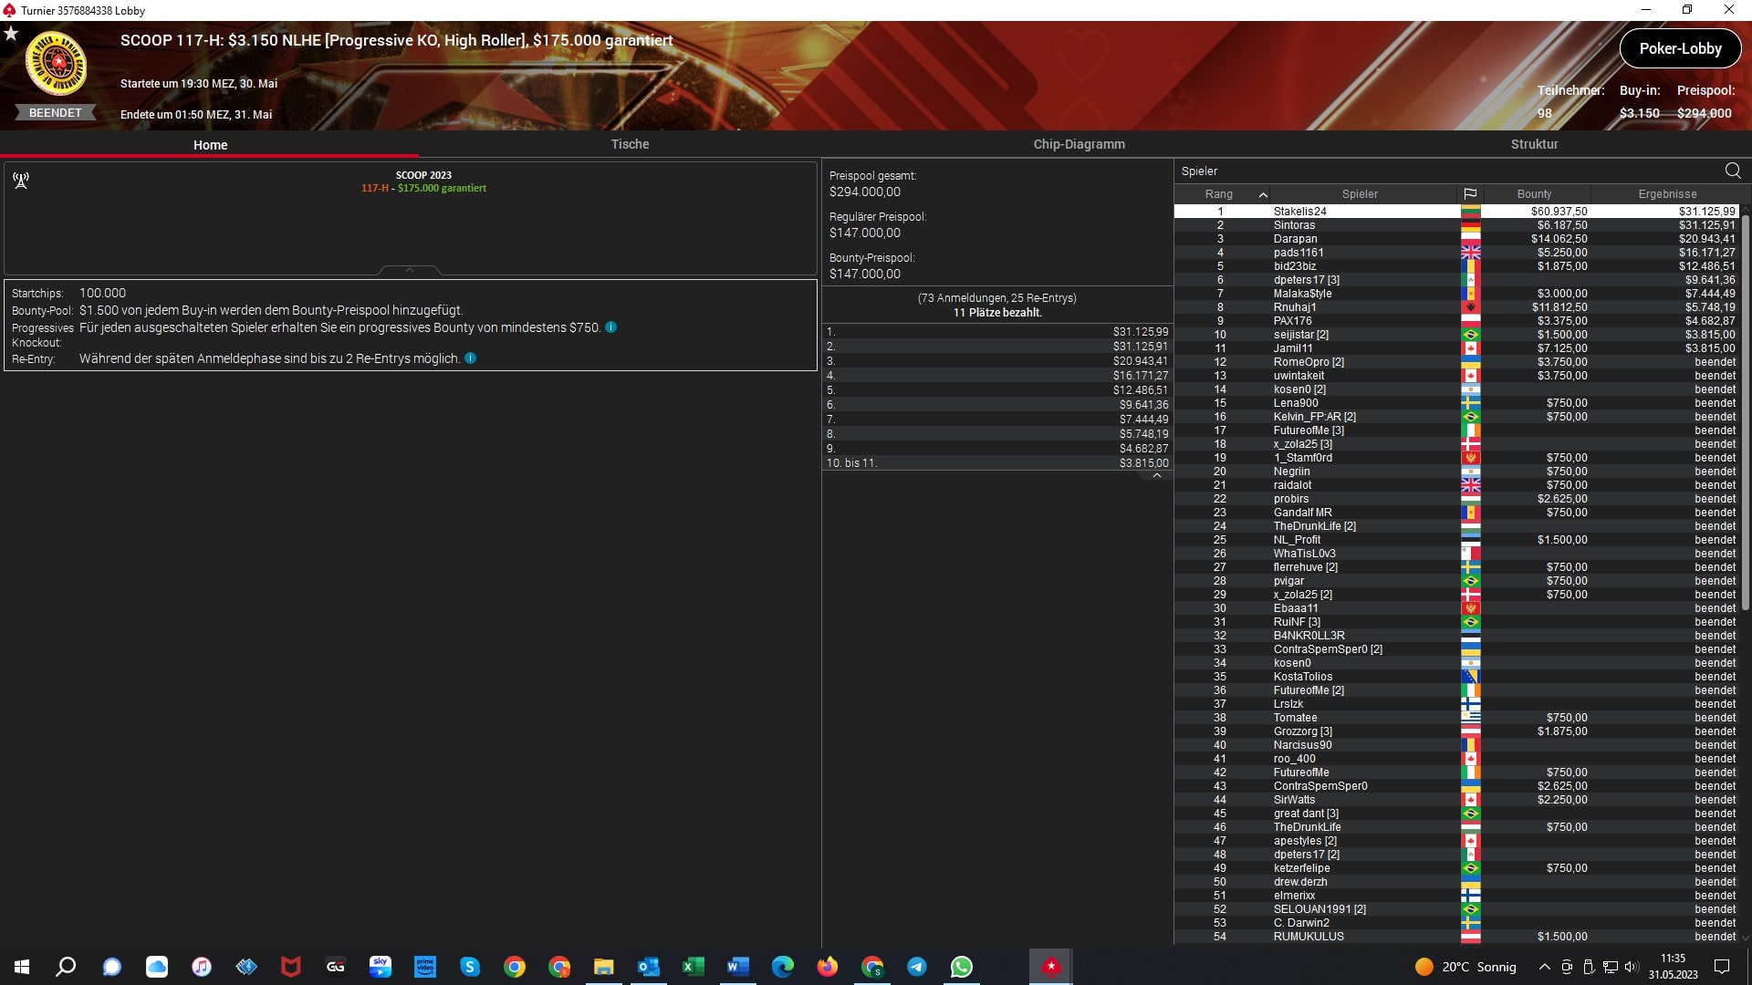Viewport: 1752px width, 985px height.
Task: Click the Spieler search field label
Action: click(1199, 171)
